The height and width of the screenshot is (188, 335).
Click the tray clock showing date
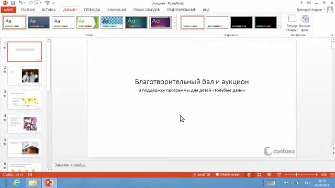pyautogui.click(x=322, y=183)
